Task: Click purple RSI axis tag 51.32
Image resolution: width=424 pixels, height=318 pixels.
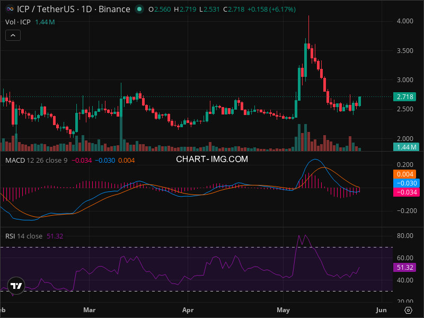Action: tap(404, 268)
